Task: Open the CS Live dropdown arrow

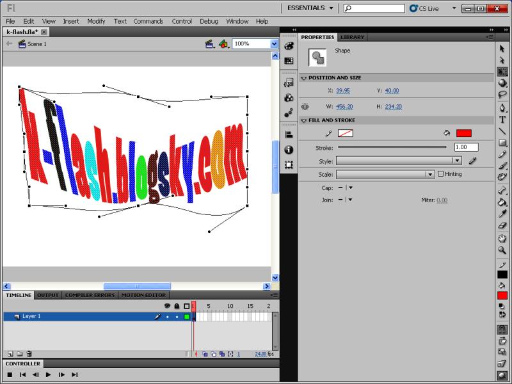Action: (x=454, y=8)
